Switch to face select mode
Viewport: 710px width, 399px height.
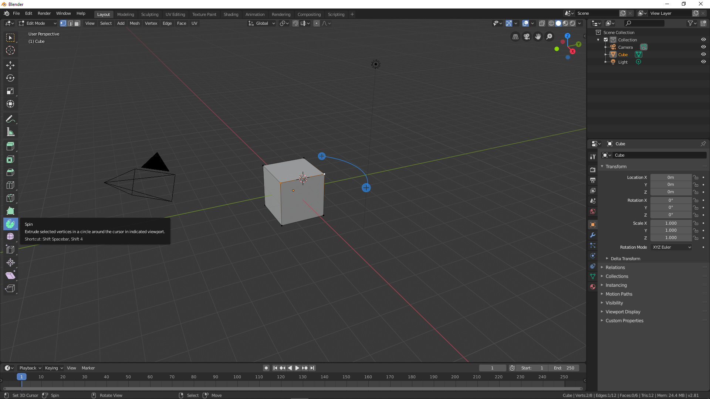click(77, 23)
